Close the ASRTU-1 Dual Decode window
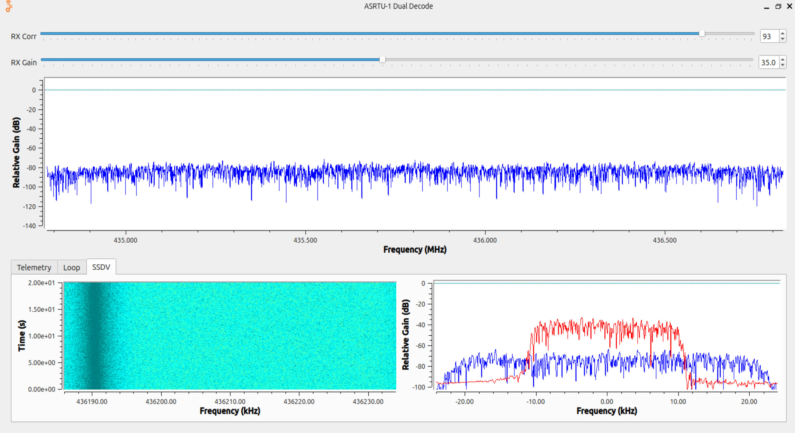This screenshot has width=795, height=433. coord(789,6)
